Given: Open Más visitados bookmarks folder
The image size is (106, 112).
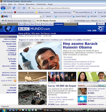Looking at the screenshot, I should click(7, 12).
